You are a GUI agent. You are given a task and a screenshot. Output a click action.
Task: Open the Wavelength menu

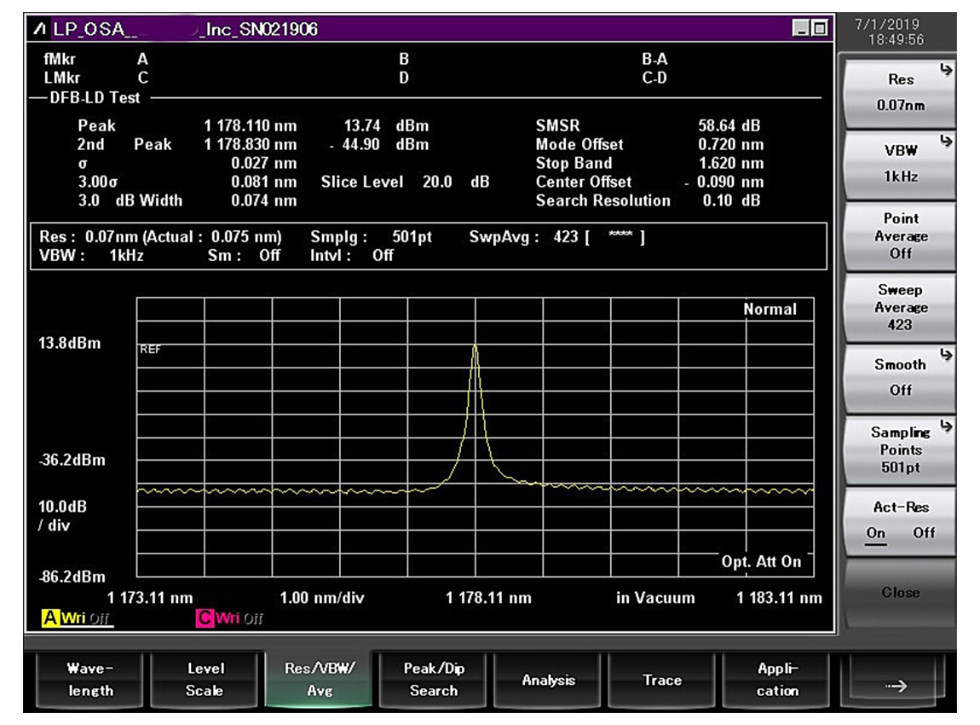pos(90,680)
